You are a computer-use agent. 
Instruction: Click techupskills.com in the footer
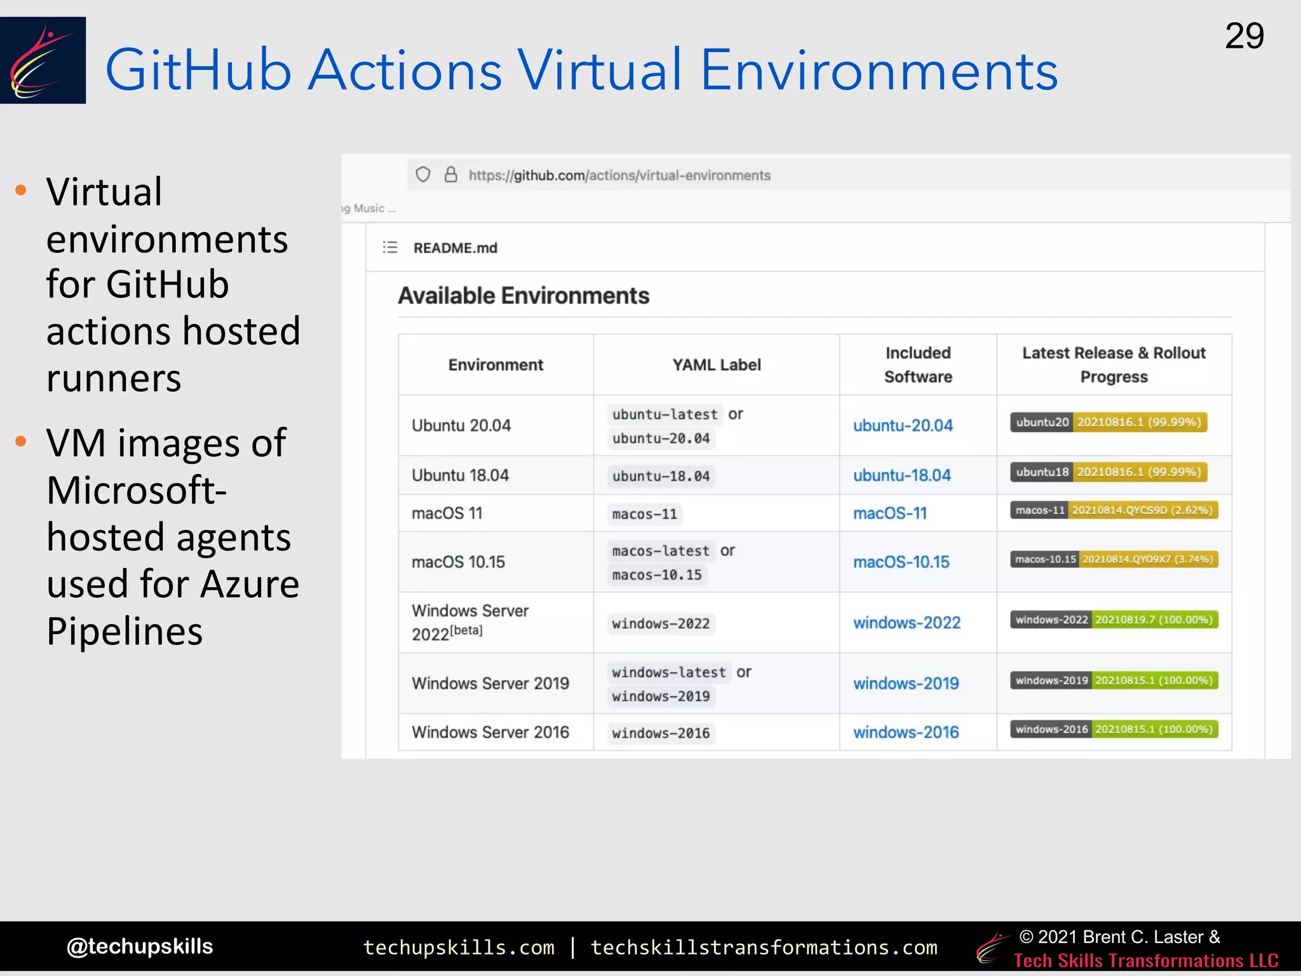click(x=459, y=947)
